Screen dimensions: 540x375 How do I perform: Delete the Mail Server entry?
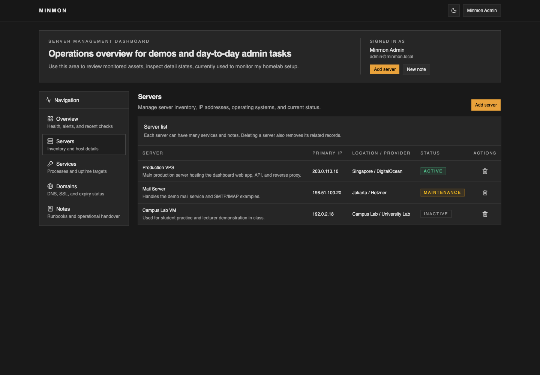[485, 192]
